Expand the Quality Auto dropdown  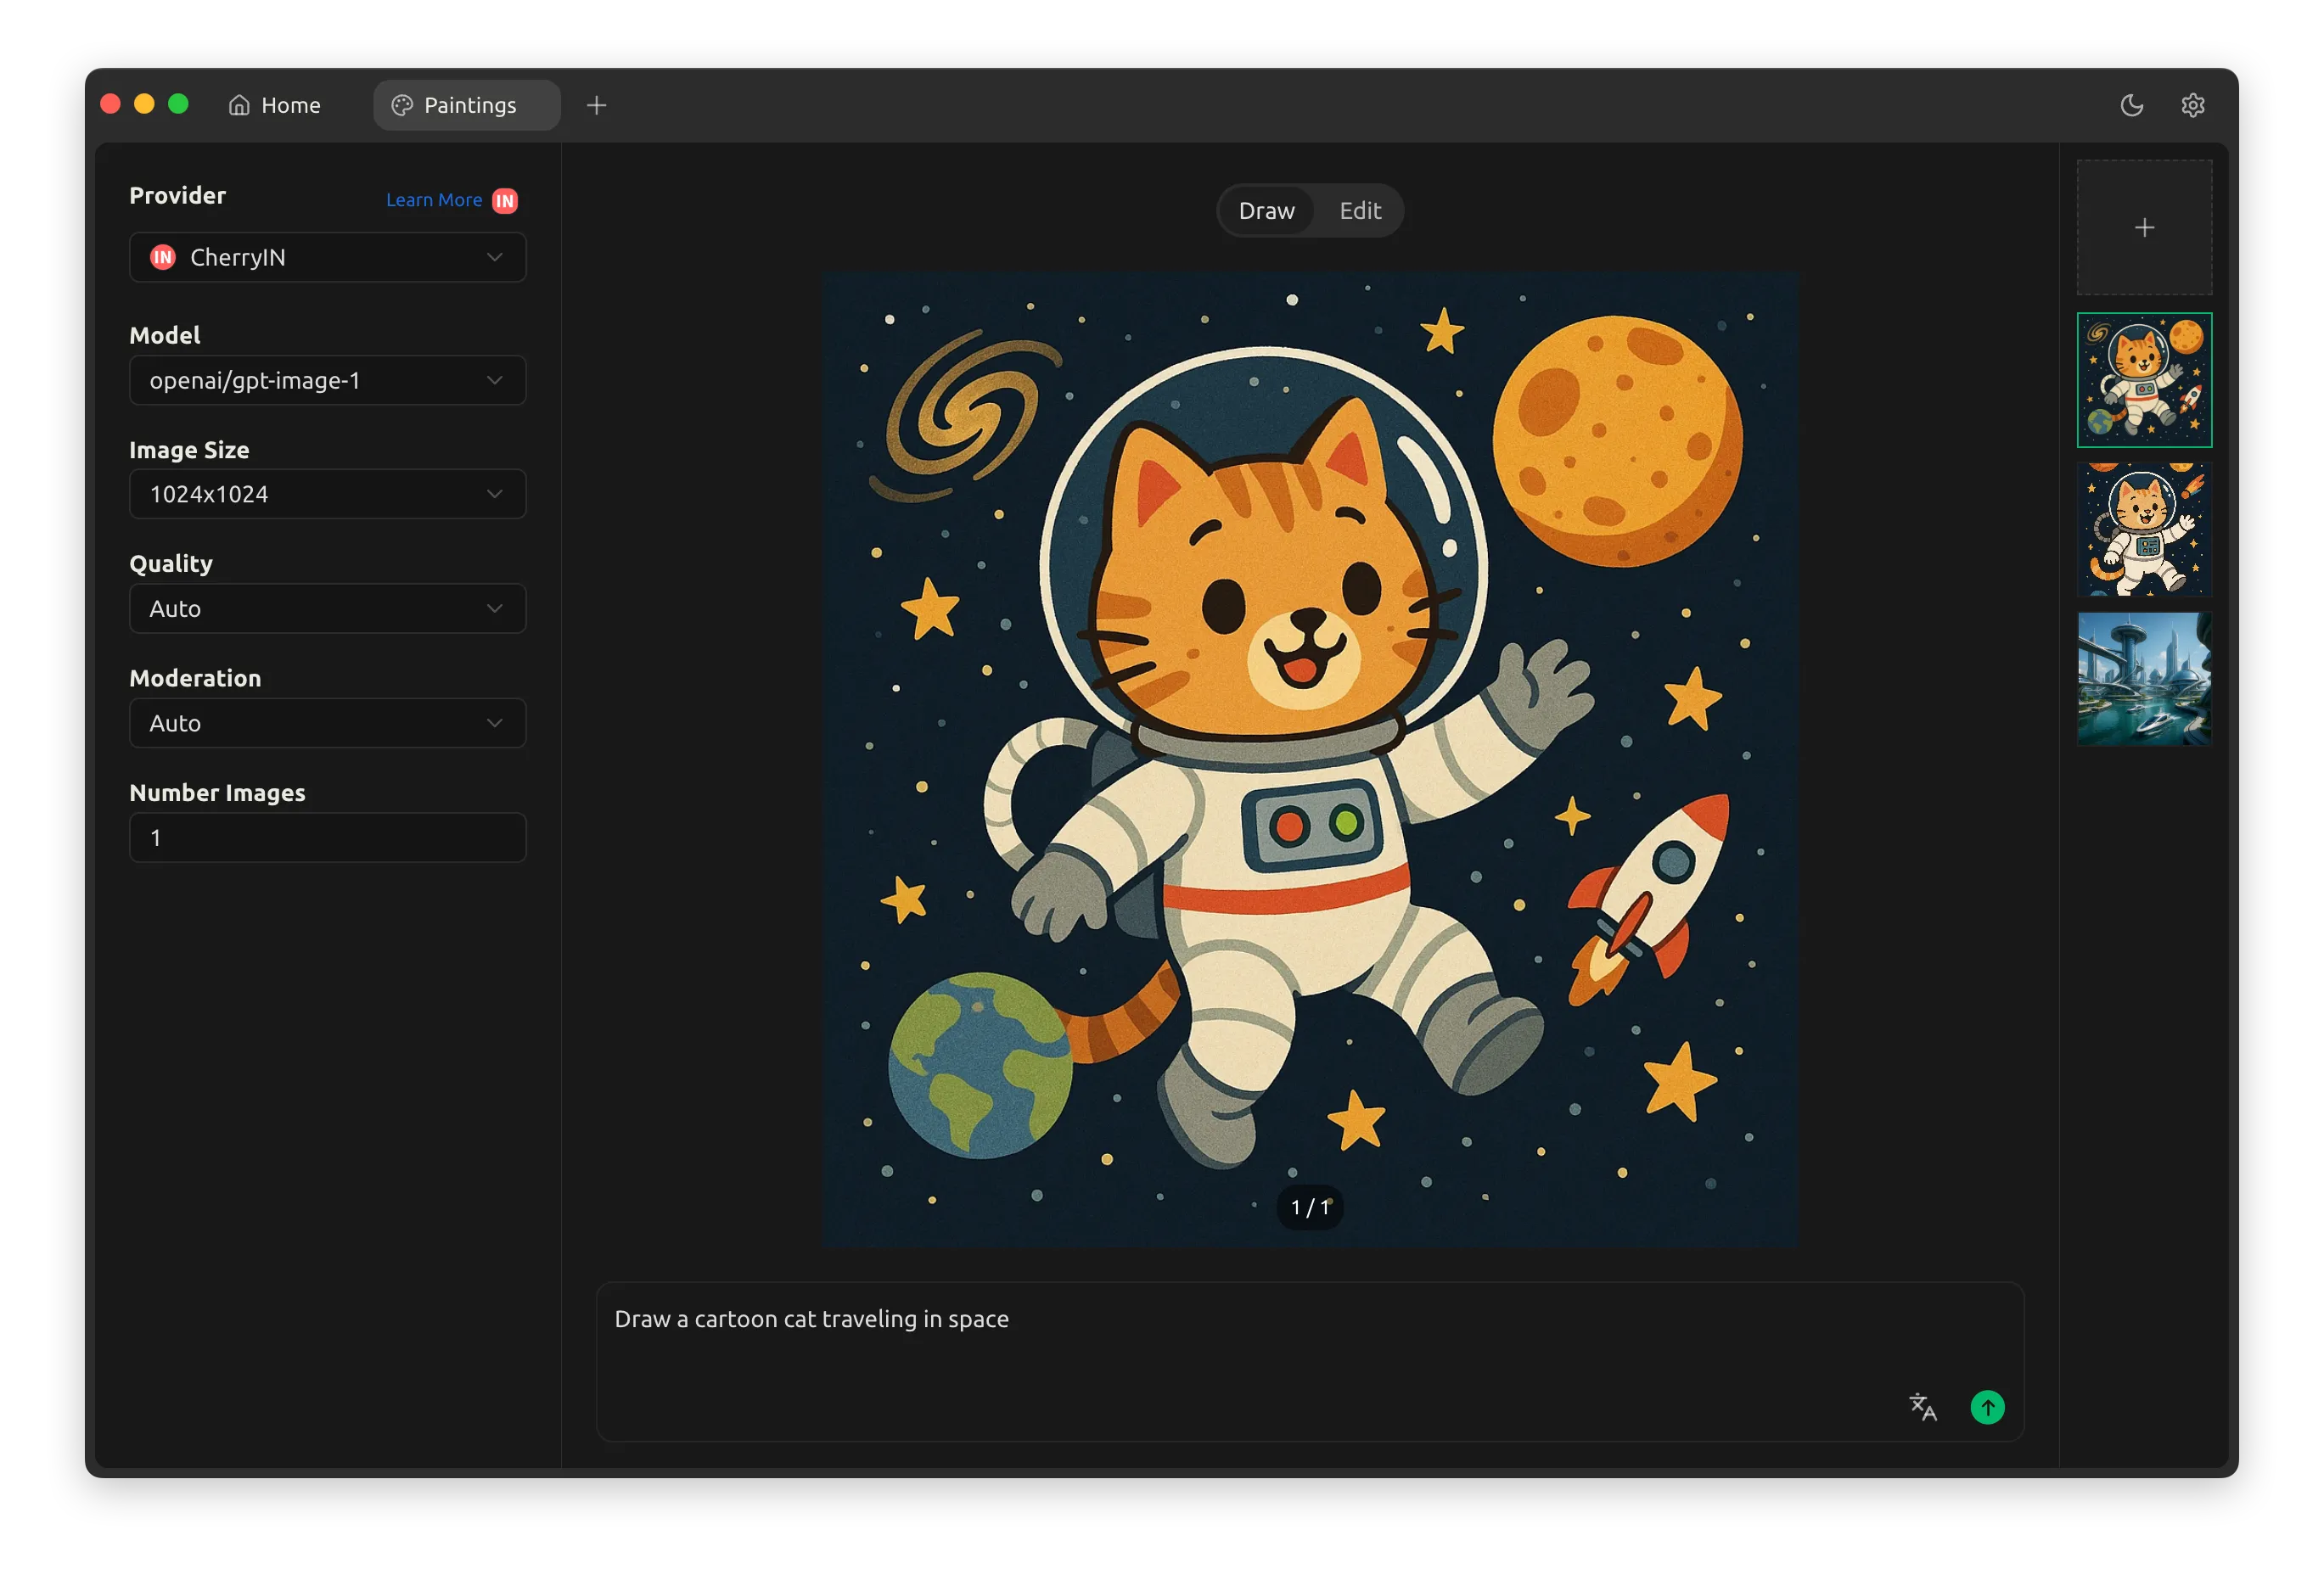(x=327, y=609)
